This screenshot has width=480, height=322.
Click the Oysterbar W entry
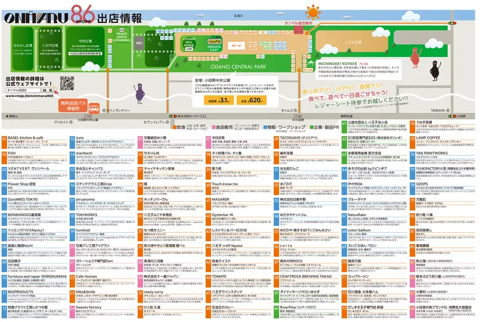point(238,220)
